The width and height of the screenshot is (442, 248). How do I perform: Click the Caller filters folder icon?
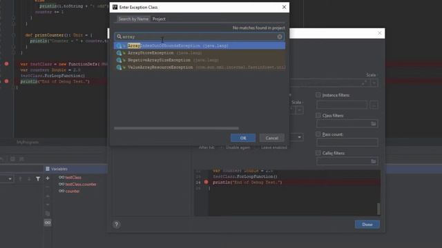(374, 161)
